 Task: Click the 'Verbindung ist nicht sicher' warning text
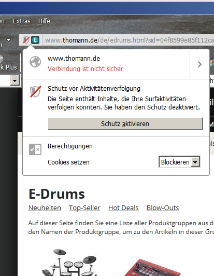pyautogui.click(x=85, y=68)
